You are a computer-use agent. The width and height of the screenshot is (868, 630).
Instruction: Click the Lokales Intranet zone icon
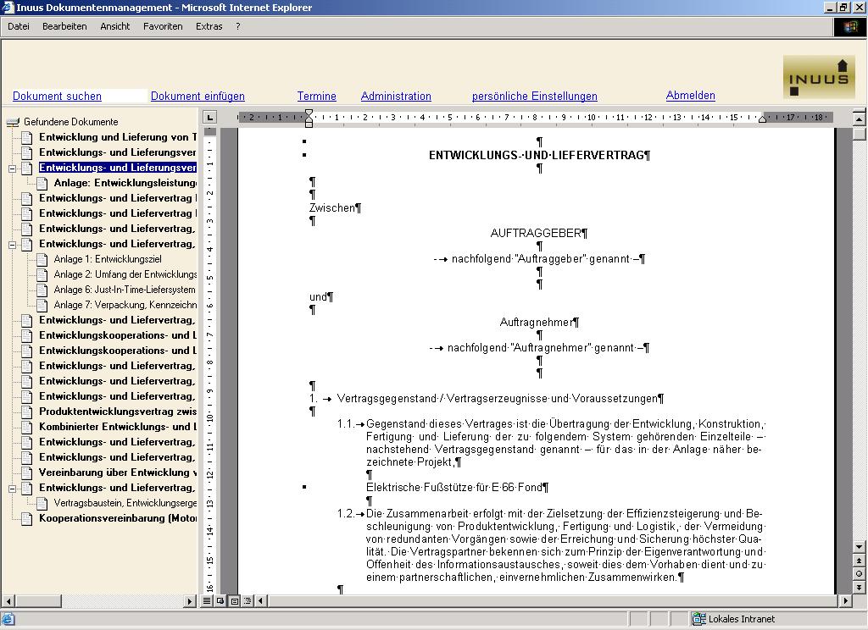698,619
